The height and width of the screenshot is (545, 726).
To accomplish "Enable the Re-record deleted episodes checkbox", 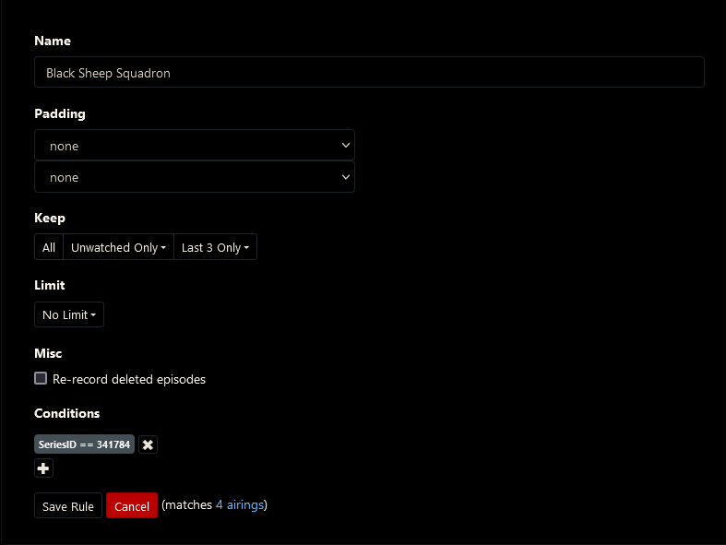I will [41, 378].
